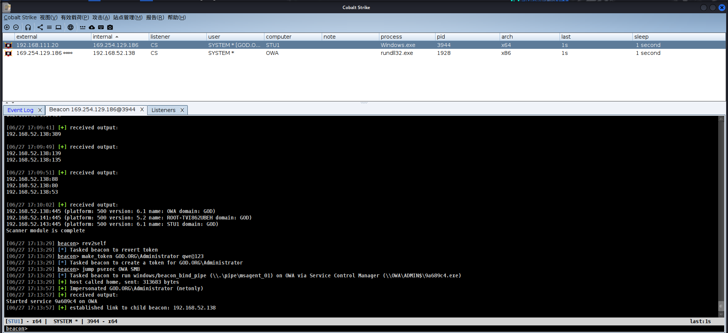The image size is (728, 333).
Task: Select session with external IP 192.168.111.20
Action: click(x=364, y=45)
